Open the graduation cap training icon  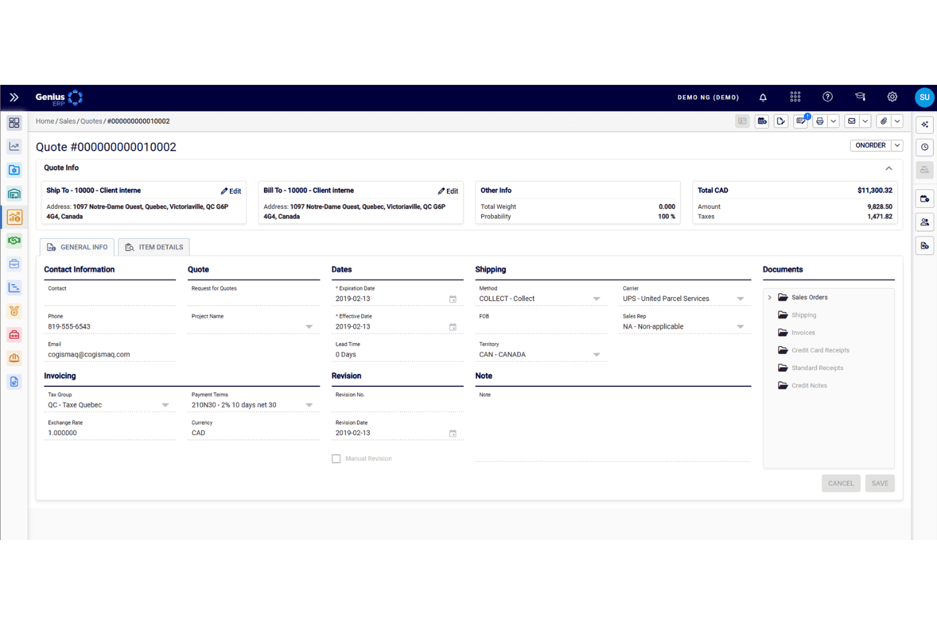click(860, 97)
